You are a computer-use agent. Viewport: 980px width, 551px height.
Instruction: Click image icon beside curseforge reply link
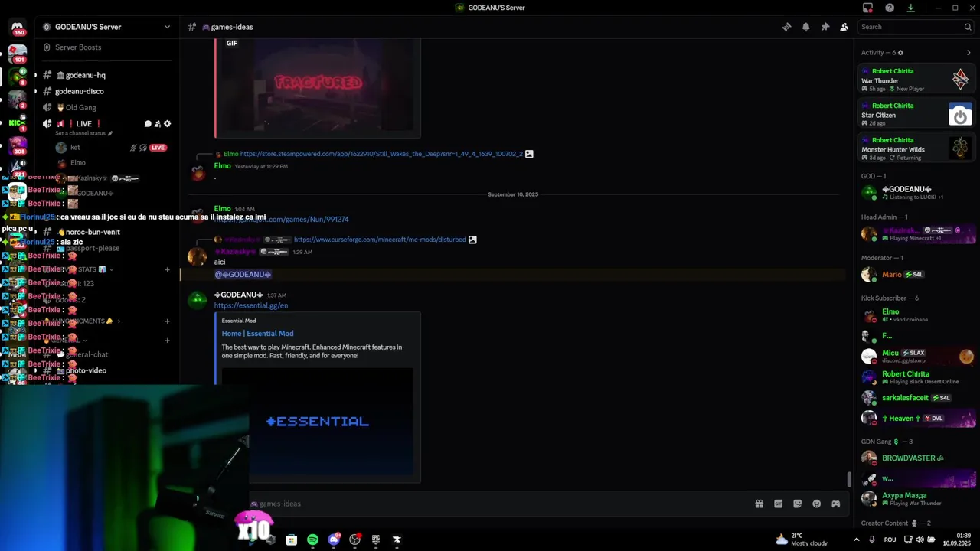472,240
